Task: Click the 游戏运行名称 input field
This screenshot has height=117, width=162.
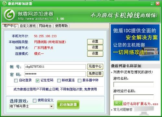Action: [x=133, y=97]
